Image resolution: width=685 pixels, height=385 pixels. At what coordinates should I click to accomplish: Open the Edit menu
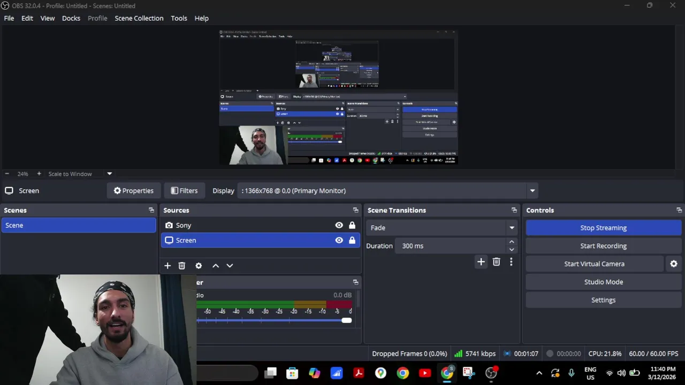[27, 18]
